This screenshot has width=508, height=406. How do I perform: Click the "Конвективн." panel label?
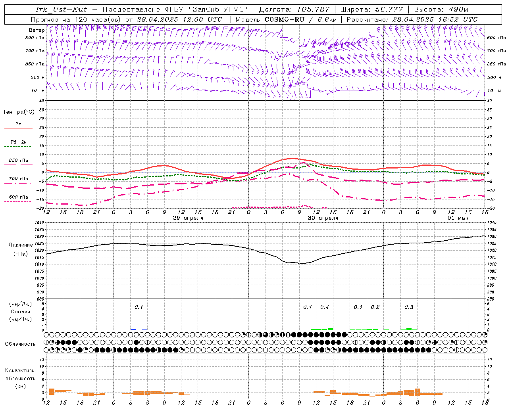click(20, 371)
